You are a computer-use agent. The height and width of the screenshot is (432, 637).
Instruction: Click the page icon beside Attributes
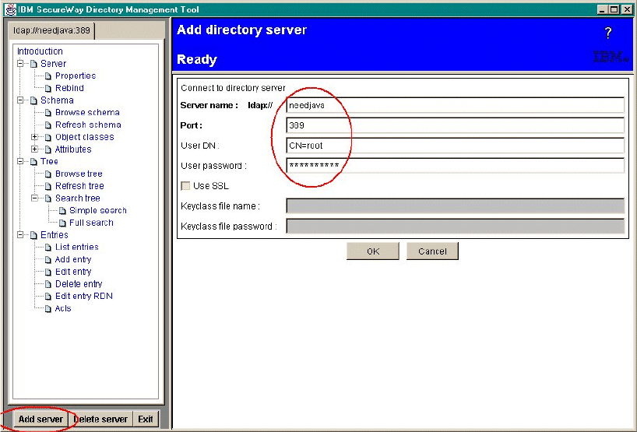click(x=48, y=149)
